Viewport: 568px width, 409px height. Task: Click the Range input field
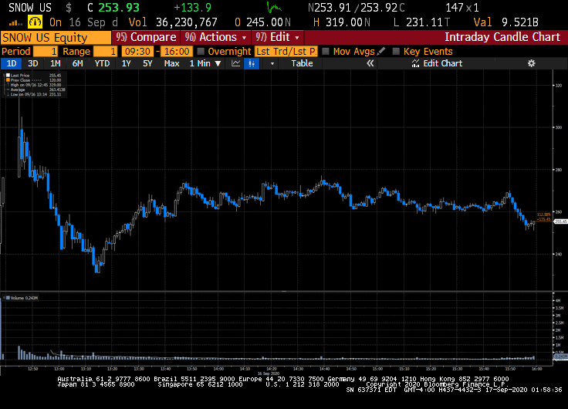pyautogui.click(x=105, y=52)
